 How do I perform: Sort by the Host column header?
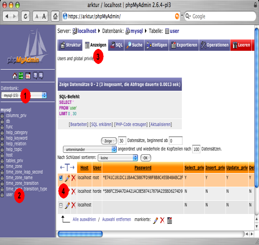(84, 167)
